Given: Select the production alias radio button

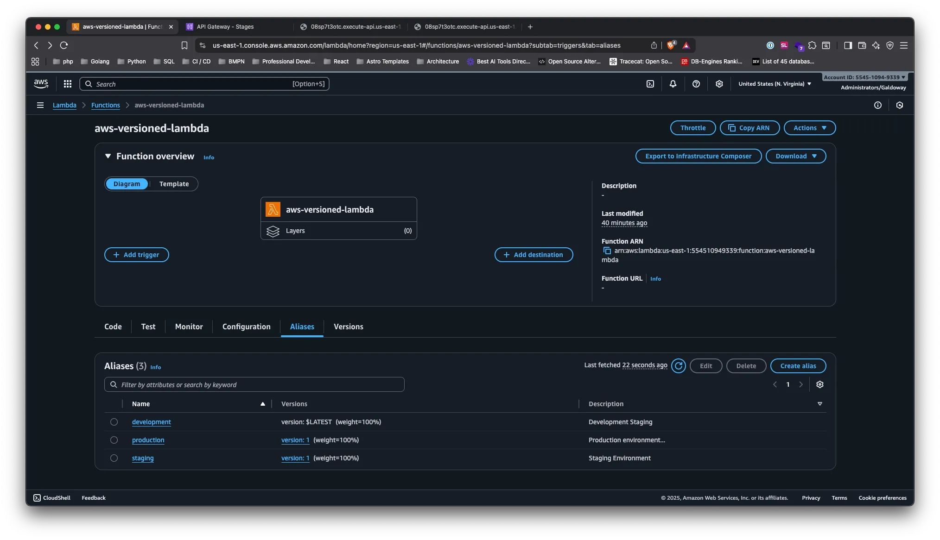Looking at the screenshot, I should click(114, 440).
